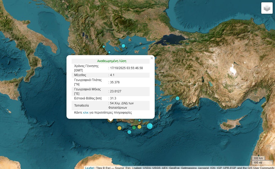
Task: Open the Leaflet attribution link
Action: [90, 168]
